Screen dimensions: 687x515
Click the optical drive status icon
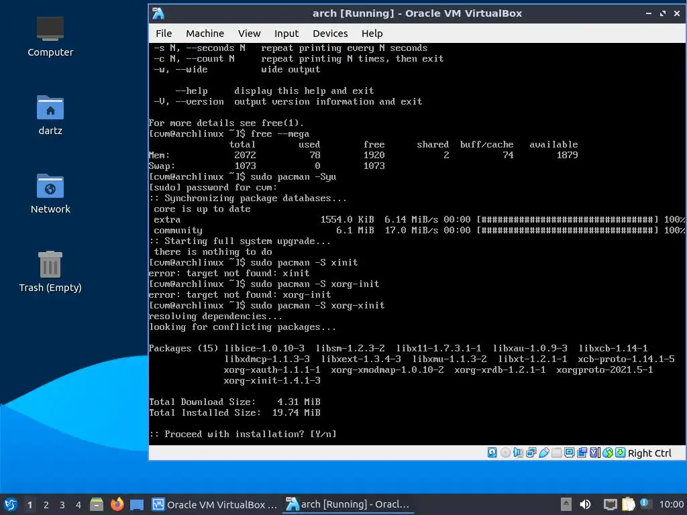click(505, 453)
